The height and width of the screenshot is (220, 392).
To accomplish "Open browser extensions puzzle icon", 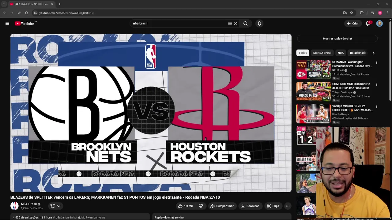I will (362, 13).
